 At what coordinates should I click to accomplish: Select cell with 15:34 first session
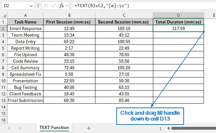pos(69,35)
